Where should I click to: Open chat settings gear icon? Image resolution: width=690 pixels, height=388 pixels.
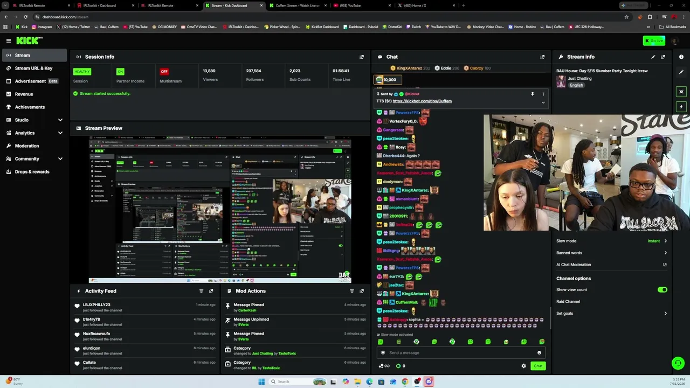(x=523, y=366)
